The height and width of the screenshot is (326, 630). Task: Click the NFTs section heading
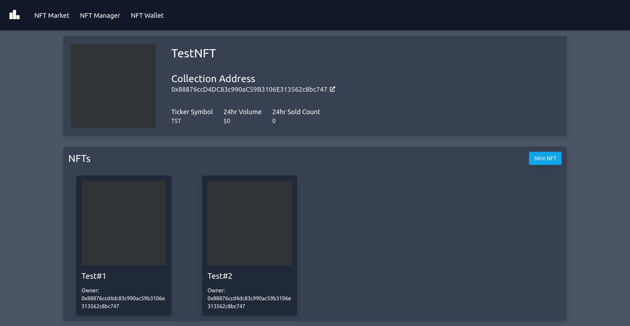(80, 159)
